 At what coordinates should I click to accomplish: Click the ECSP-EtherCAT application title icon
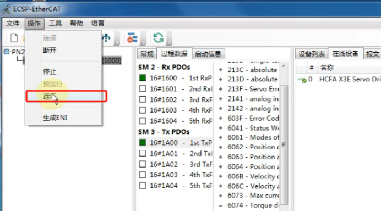click(x=6, y=9)
